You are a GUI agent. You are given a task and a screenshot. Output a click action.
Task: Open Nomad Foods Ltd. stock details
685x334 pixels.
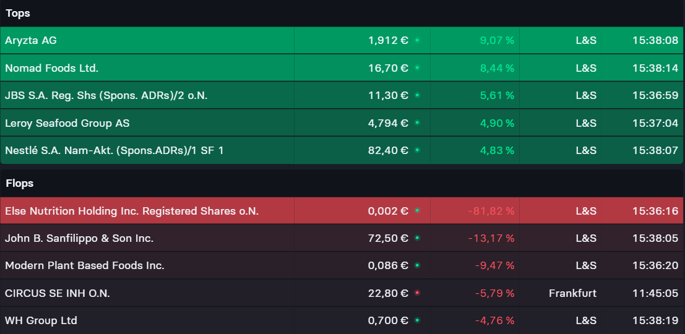point(51,68)
